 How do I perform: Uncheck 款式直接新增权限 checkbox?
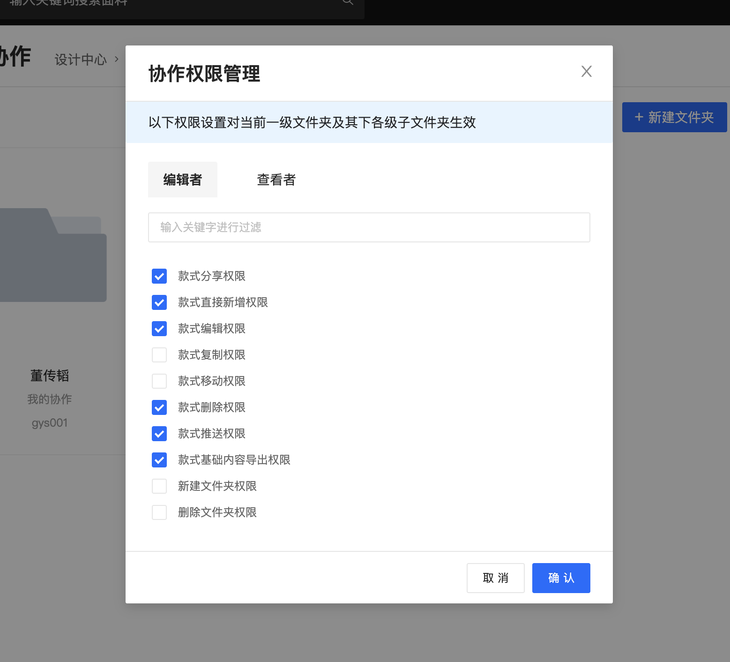[159, 302]
